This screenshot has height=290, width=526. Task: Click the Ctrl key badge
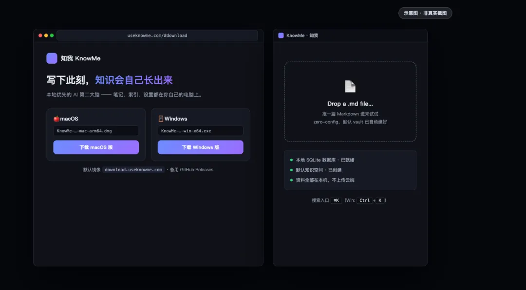pos(364,200)
